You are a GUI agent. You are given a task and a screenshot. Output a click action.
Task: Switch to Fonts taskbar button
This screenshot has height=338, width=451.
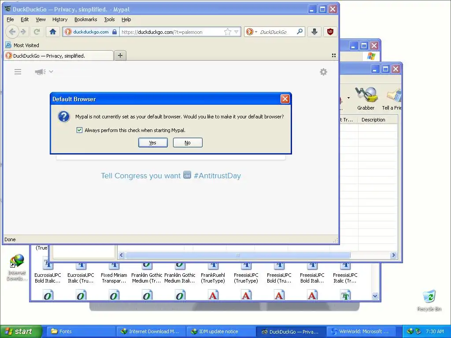pyautogui.click(x=81, y=331)
